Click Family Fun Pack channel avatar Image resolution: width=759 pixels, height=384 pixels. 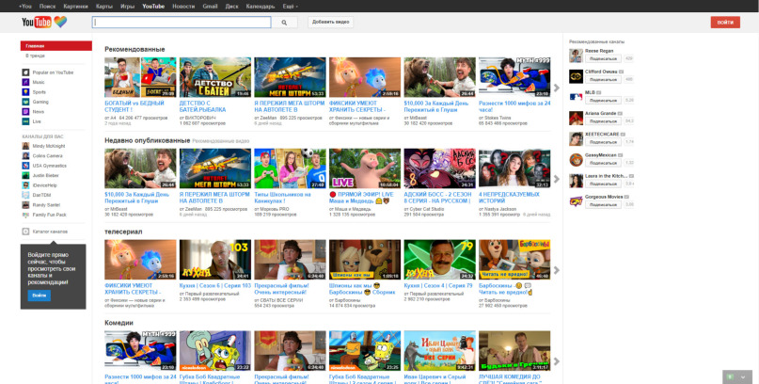(x=25, y=215)
